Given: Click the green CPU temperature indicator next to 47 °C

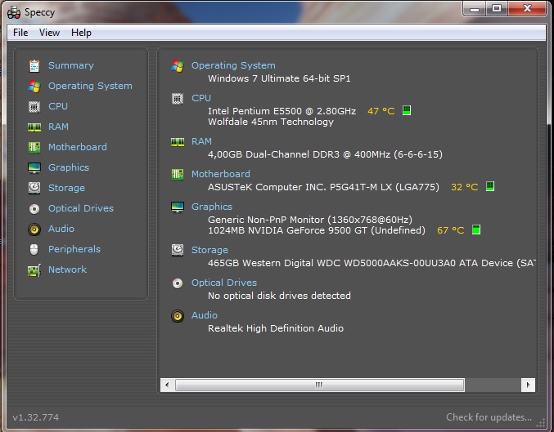Looking at the screenshot, I should tap(407, 110).
